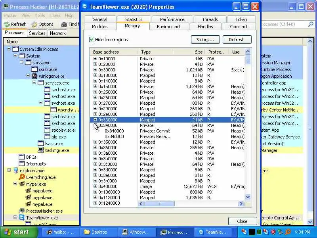The height and width of the screenshot is (238, 317).
Task: Select the taskmgr.exe process icon
Action: [x=41, y=150]
